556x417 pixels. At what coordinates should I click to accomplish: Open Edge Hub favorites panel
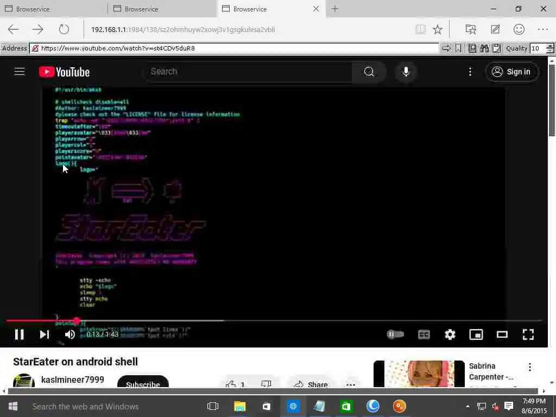[471, 29]
